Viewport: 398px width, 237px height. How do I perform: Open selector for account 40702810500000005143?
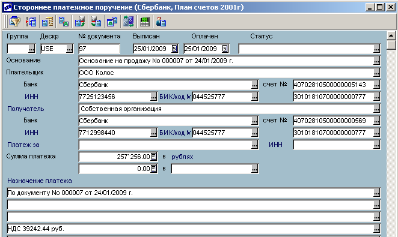pyautogui.click(x=377, y=85)
